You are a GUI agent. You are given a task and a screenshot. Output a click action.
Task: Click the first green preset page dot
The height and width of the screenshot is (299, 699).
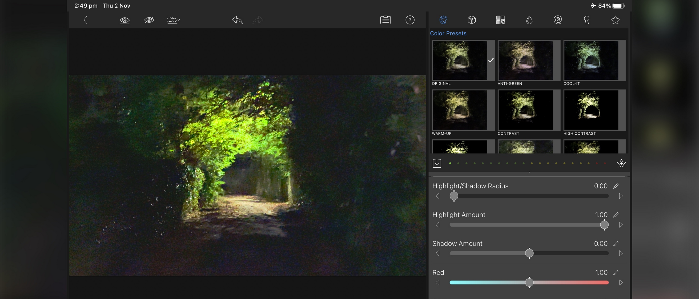click(450, 163)
